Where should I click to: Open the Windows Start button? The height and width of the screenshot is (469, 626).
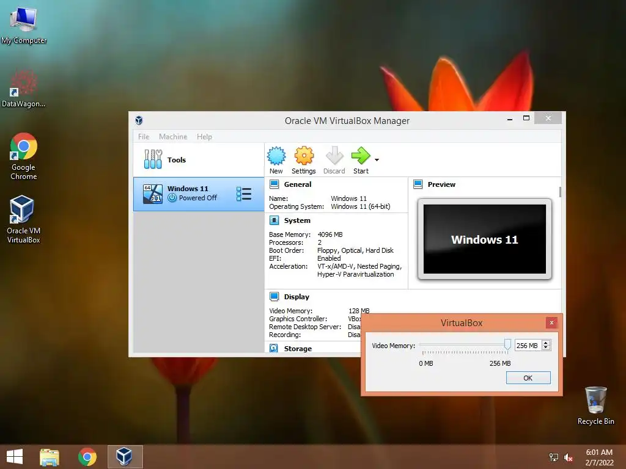[x=15, y=457]
